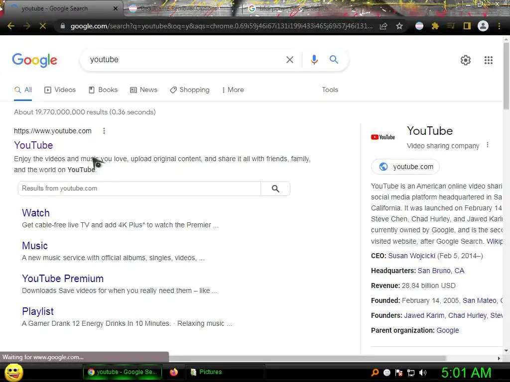Open the Pictures taskbar window

click(225, 372)
